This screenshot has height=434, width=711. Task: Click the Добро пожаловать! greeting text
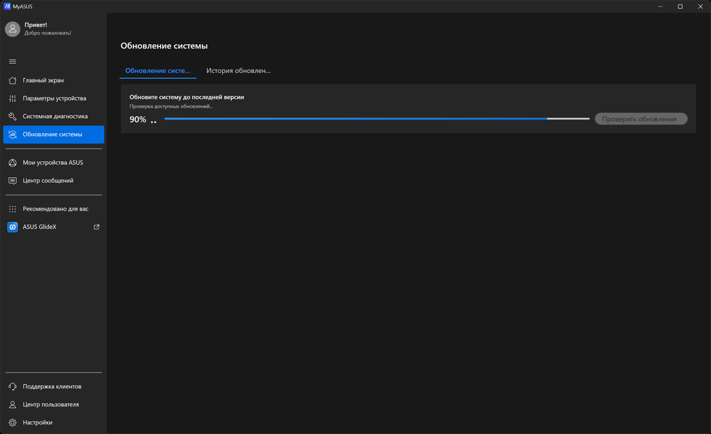(x=48, y=33)
